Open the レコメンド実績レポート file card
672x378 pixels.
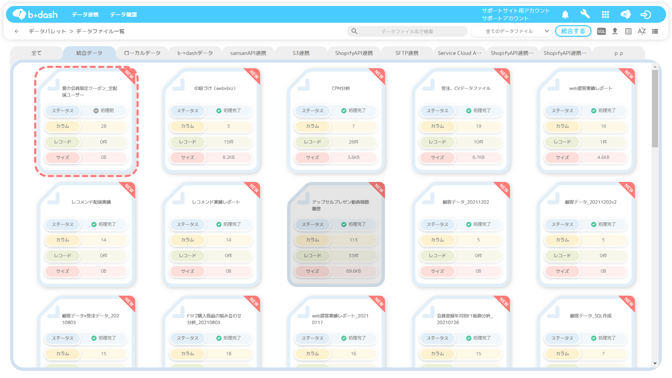[211, 235]
